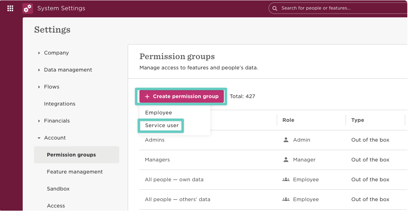Viewport: 408px width, 216px height.
Task: Open the apps grid launcher icon
Action: tap(10, 8)
